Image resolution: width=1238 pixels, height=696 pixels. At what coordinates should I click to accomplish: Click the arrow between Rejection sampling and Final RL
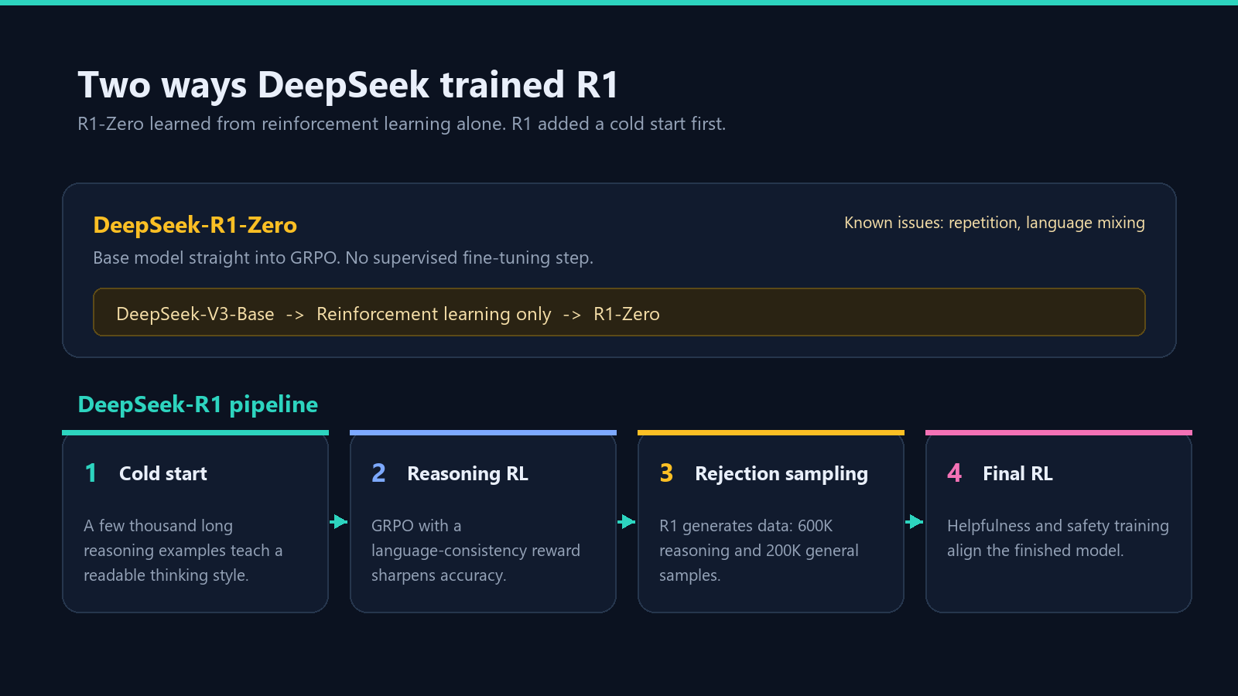click(x=915, y=522)
